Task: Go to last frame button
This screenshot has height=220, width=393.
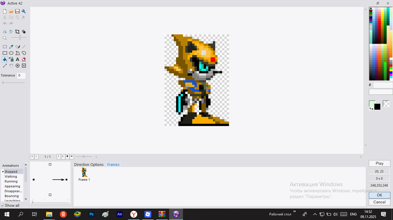Action: coord(63,157)
